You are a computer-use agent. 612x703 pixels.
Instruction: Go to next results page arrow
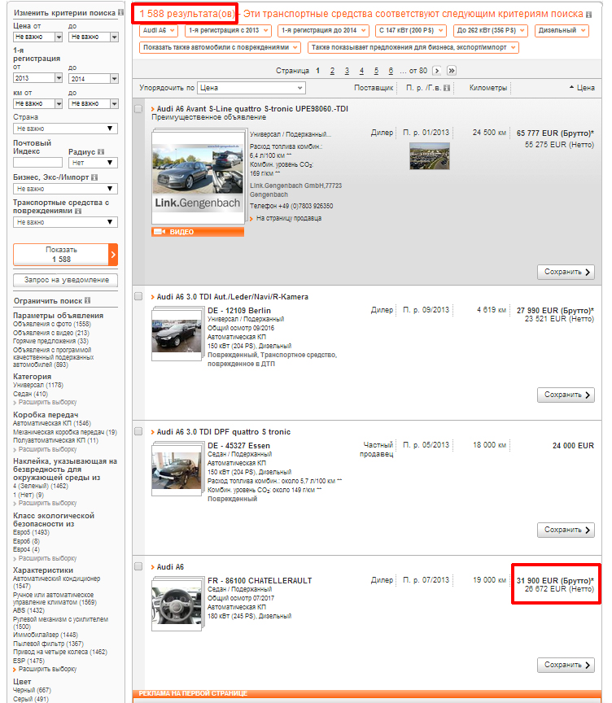[437, 71]
